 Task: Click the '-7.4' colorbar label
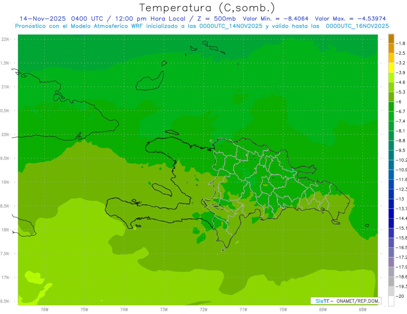[x=401, y=121]
